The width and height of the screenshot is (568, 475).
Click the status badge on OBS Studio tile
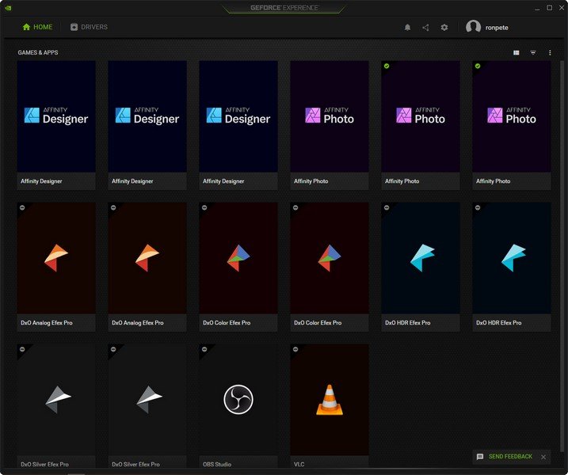(x=204, y=349)
